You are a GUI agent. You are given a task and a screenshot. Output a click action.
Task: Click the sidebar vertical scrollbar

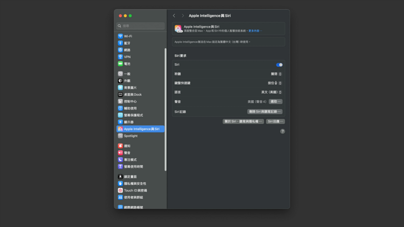pos(165,109)
